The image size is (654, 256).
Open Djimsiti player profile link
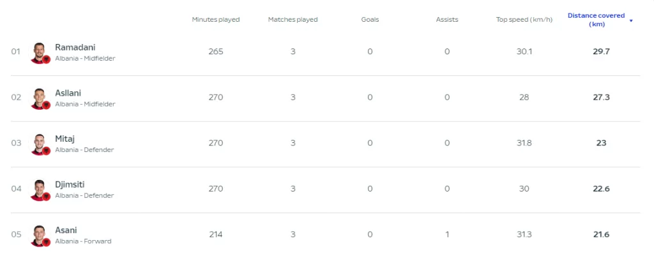click(x=70, y=184)
